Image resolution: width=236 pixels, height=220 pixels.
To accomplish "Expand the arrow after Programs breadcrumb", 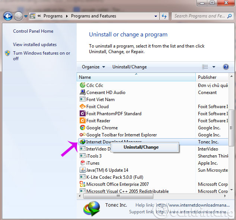I will [67, 16].
